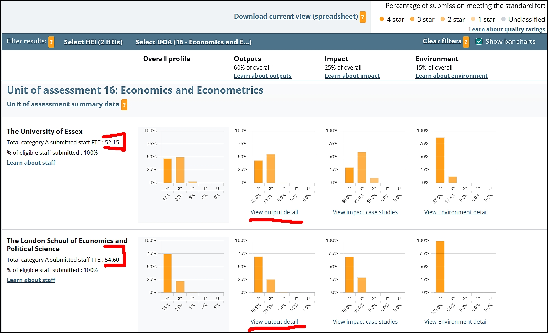Open Learn about impact link
This screenshot has width=548, height=333.
point(352,76)
